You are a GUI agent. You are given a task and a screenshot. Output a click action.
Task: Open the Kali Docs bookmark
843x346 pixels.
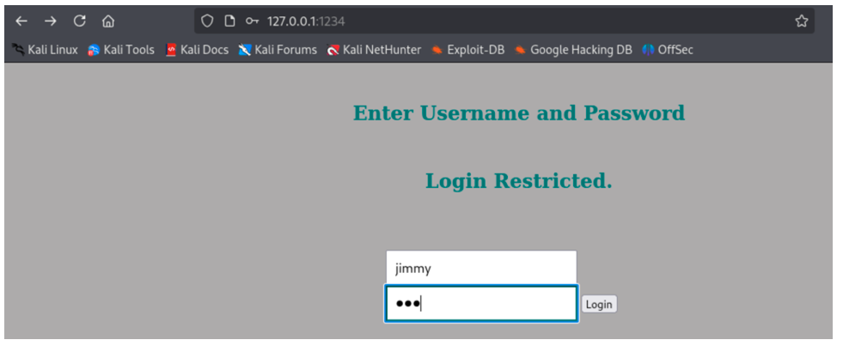pyautogui.click(x=198, y=50)
